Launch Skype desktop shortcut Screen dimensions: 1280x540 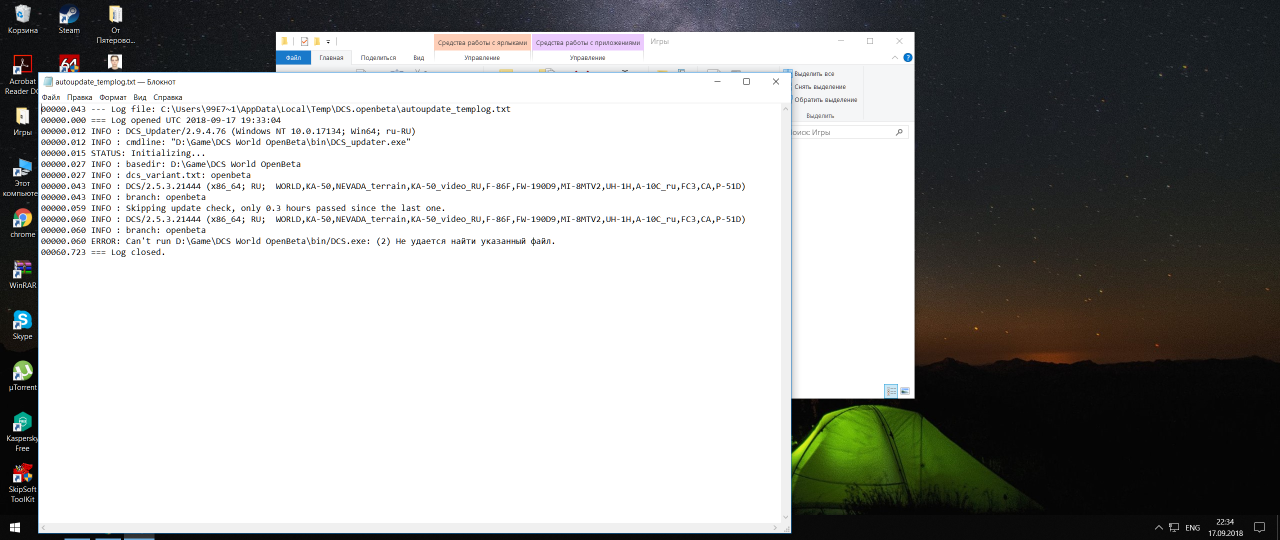coord(22,325)
